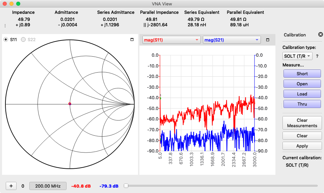Image resolution: width=324 pixels, height=193 pixels.
Task: Click the -79.3 dB S21 marker value
Action: (x=109, y=186)
